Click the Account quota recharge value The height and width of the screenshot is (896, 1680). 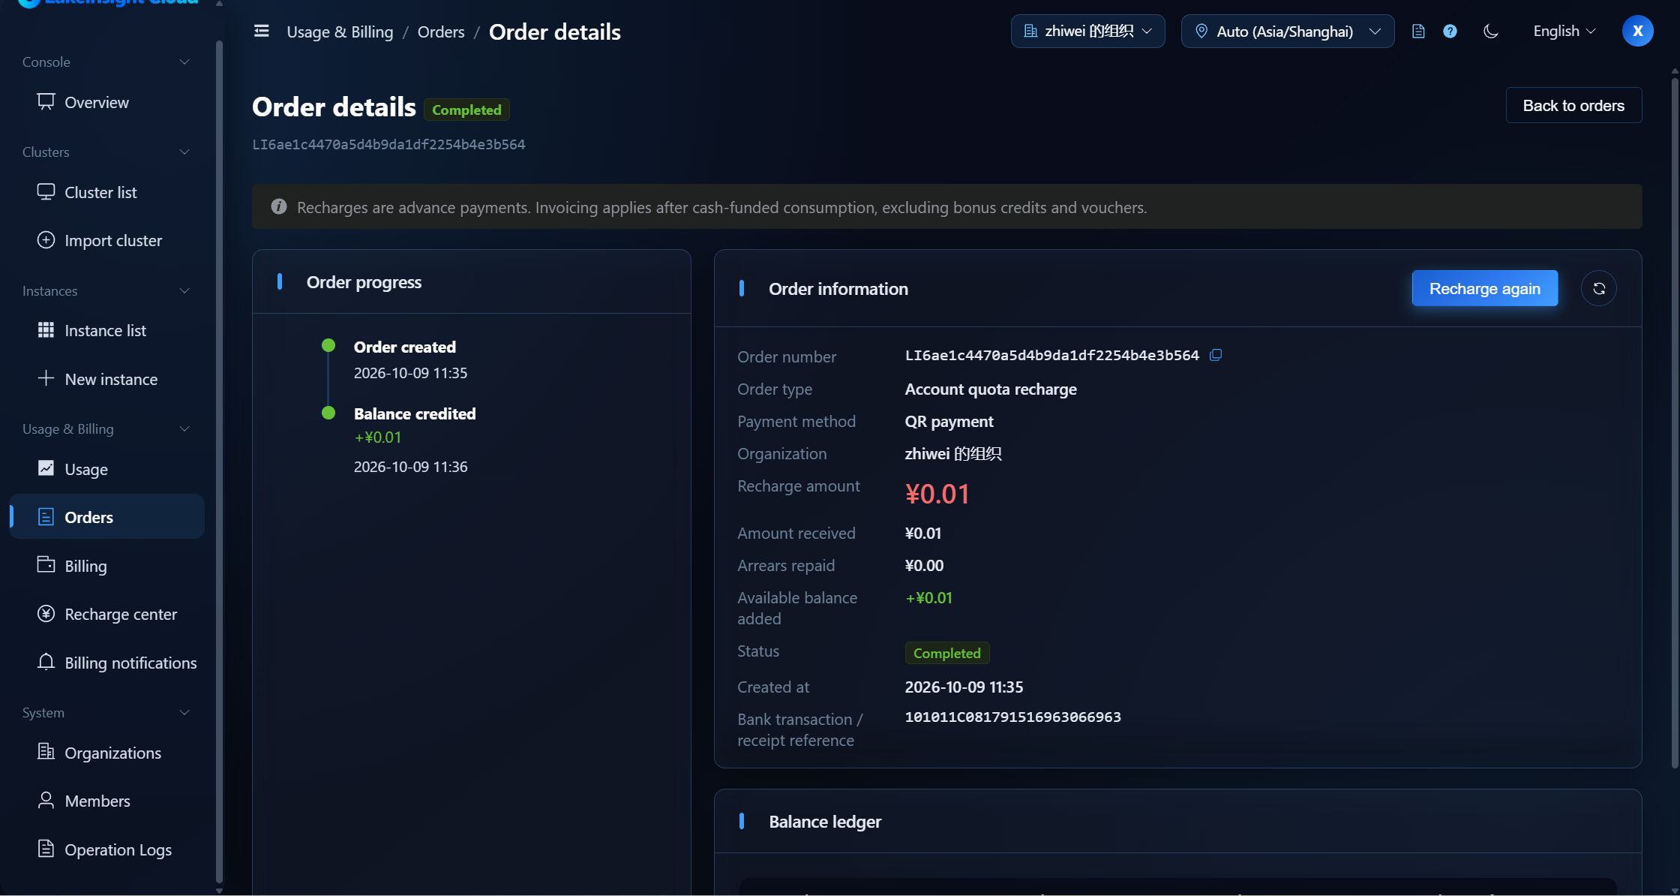pyautogui.click(x=991, y=389)
